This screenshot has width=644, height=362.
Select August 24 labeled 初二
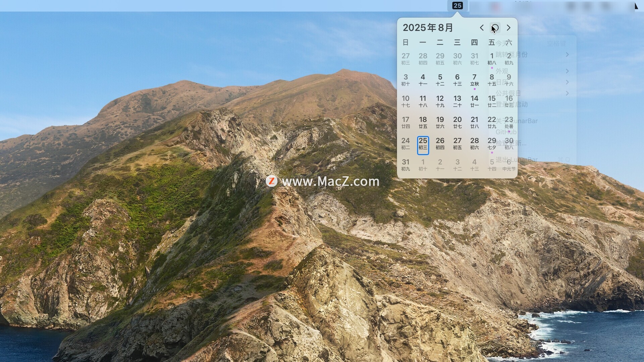406,144
